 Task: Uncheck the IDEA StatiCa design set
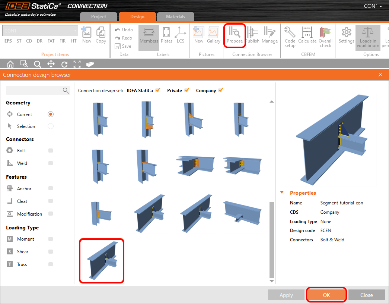coord(158,90)
